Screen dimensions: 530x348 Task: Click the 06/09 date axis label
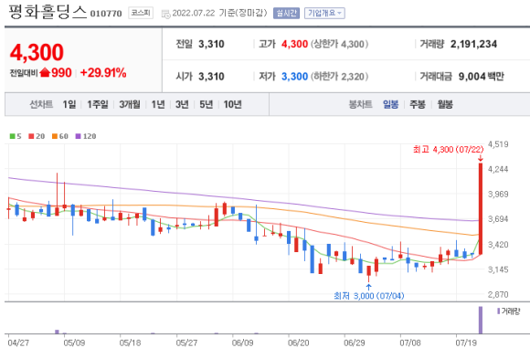[x=242, y=343]
